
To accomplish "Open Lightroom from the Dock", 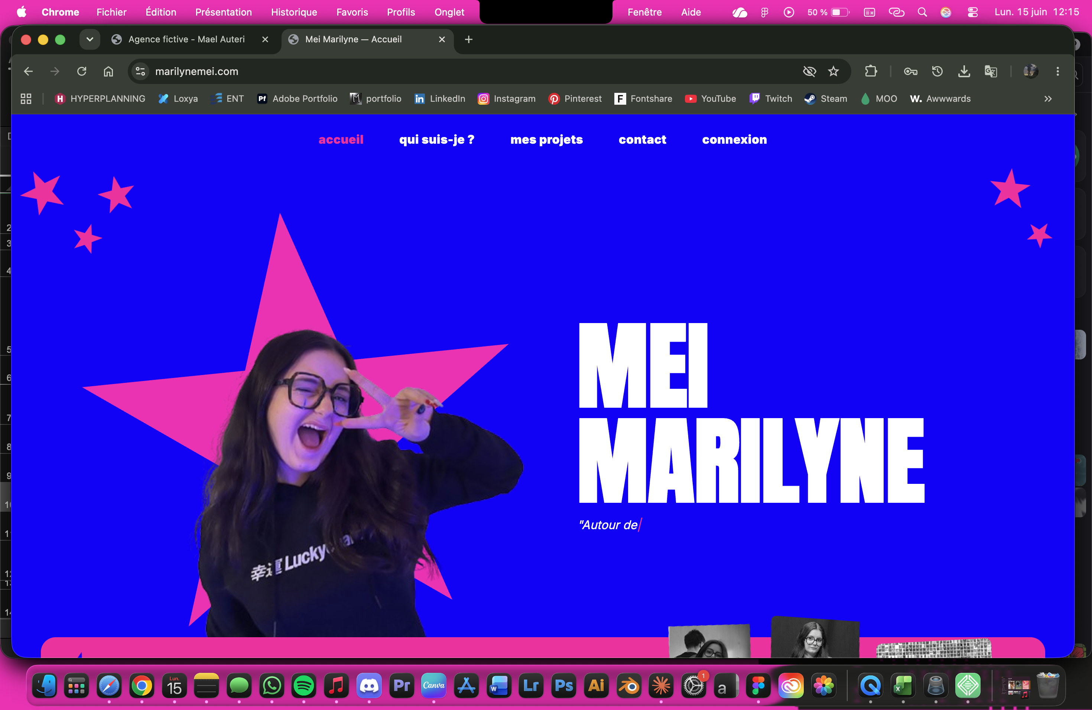I will coord(531,686).
